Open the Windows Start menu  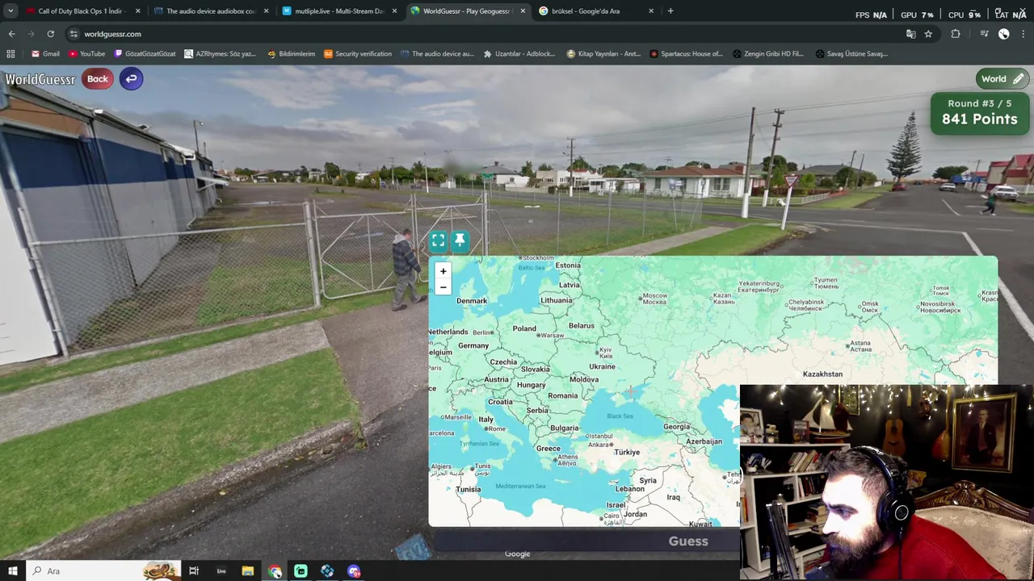coord(13,571)
